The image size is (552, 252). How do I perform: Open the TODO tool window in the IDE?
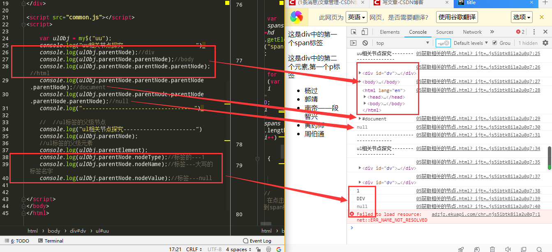[x=17, y=240]
